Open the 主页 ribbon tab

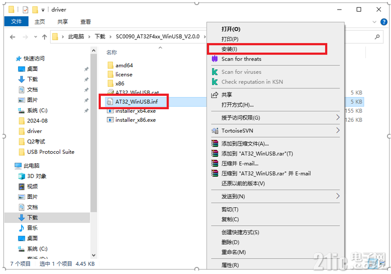click(40, 22)
